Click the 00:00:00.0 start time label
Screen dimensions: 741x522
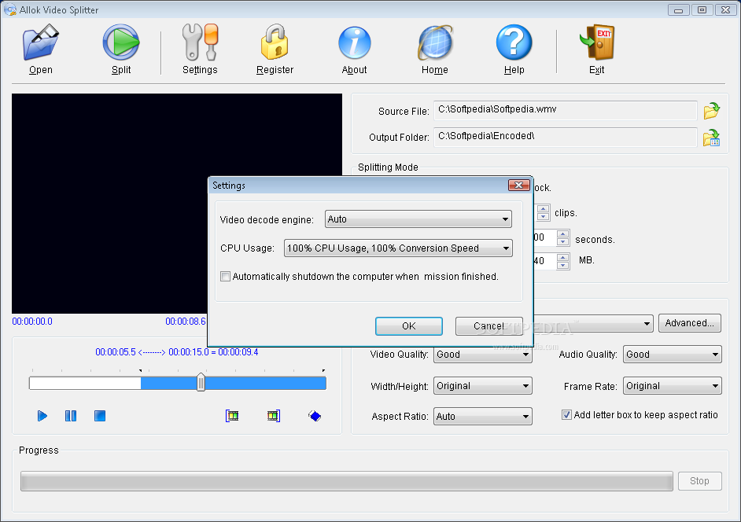coord(32,322)
